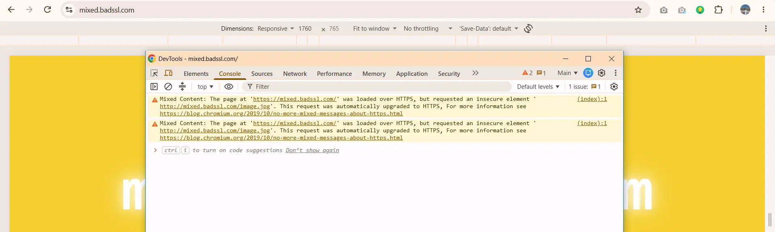Open the Extensions puzzle-piece menu
775x232 pixels.
[x=718, y=10]
